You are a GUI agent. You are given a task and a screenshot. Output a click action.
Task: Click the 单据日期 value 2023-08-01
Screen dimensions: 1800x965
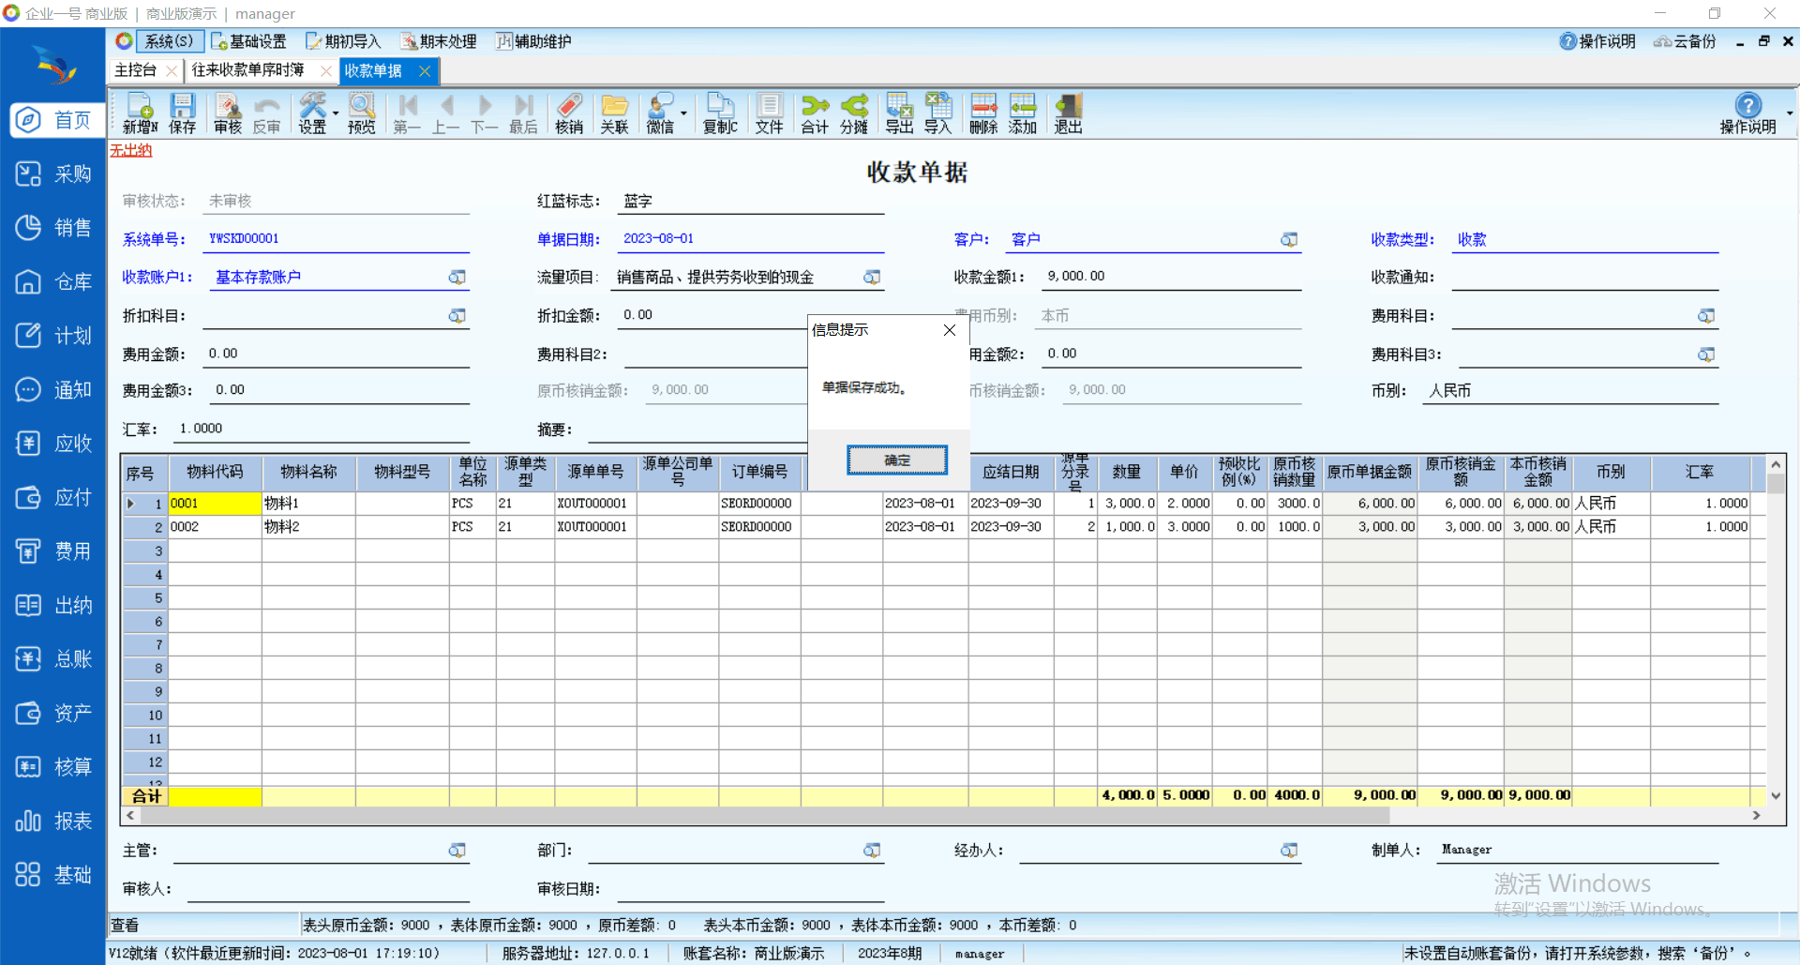pyautogui.click(x=659, y=239)
